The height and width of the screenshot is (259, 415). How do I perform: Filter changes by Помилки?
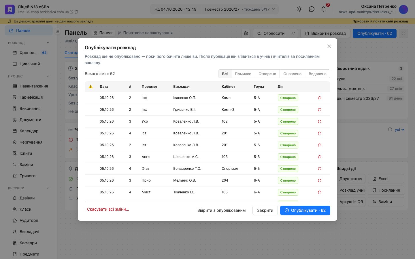[x=243, y=74]
